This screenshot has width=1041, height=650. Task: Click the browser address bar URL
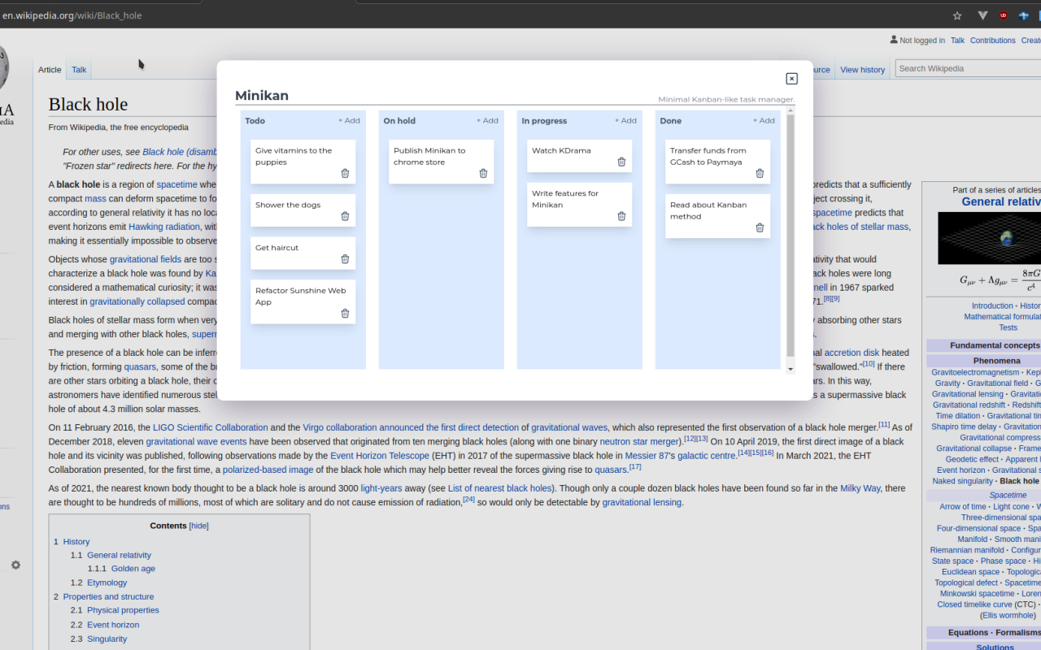click(72, 15)
